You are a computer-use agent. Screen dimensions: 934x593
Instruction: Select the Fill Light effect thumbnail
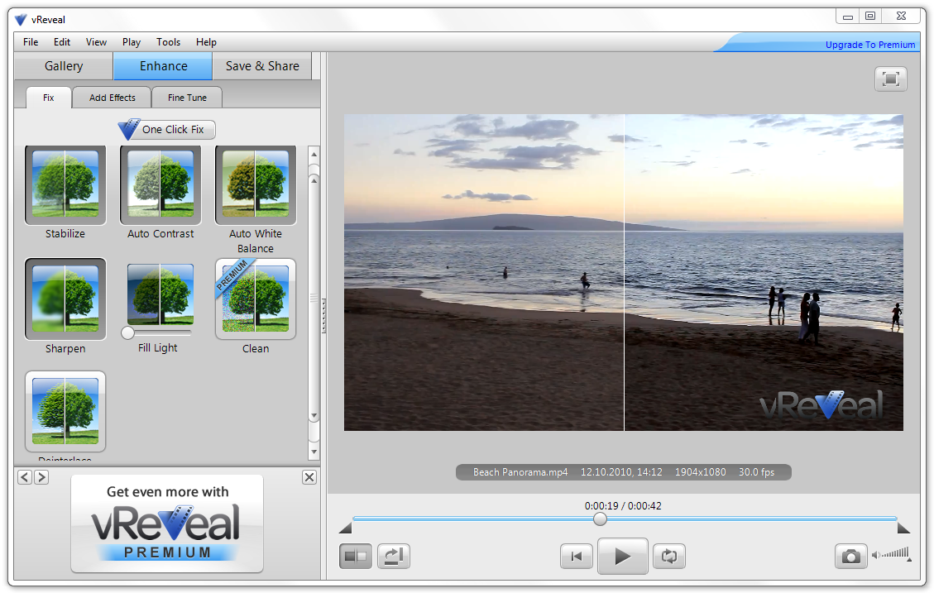tap(160, 294)
